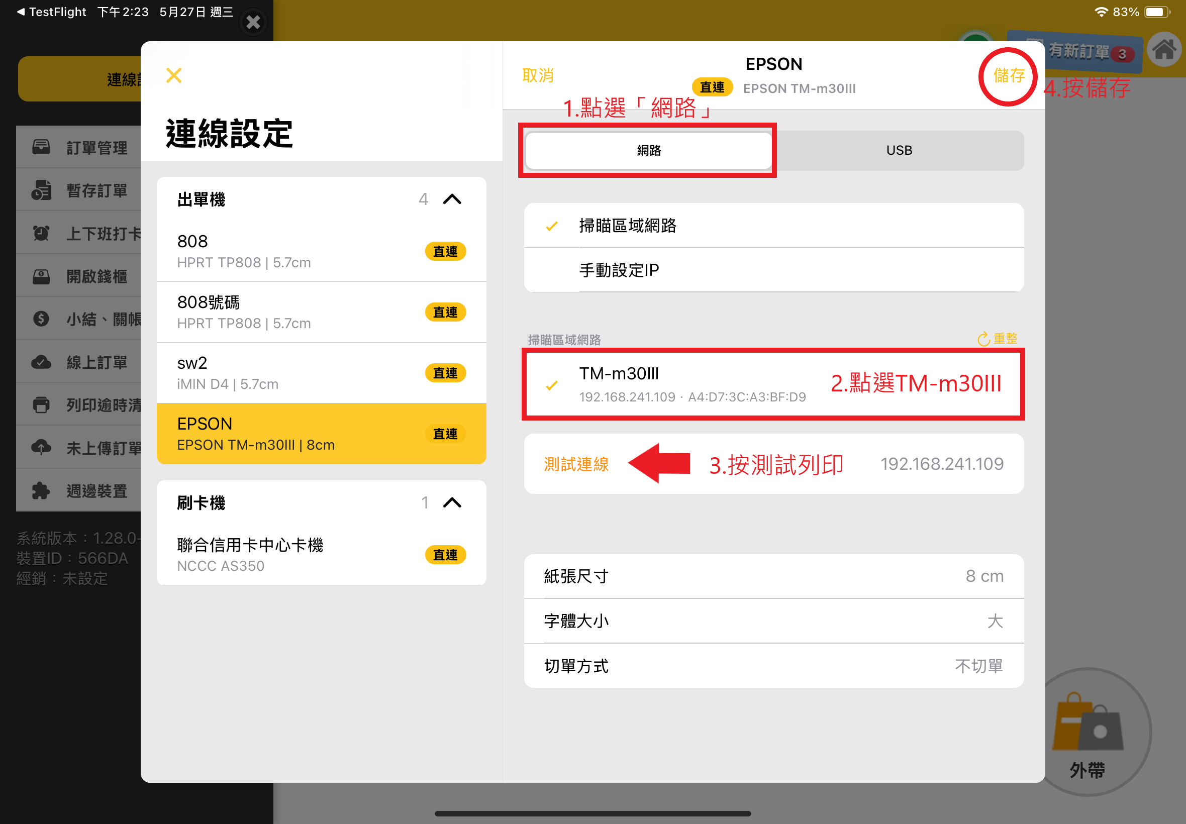
Task: Open 未上傳訂單 unuploaded orders item
Action: point(78,448)
